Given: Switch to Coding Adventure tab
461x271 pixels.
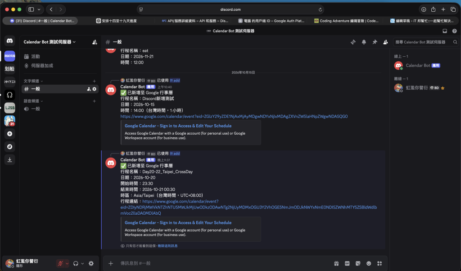Looking at the screenshot, I should (346, 21).
